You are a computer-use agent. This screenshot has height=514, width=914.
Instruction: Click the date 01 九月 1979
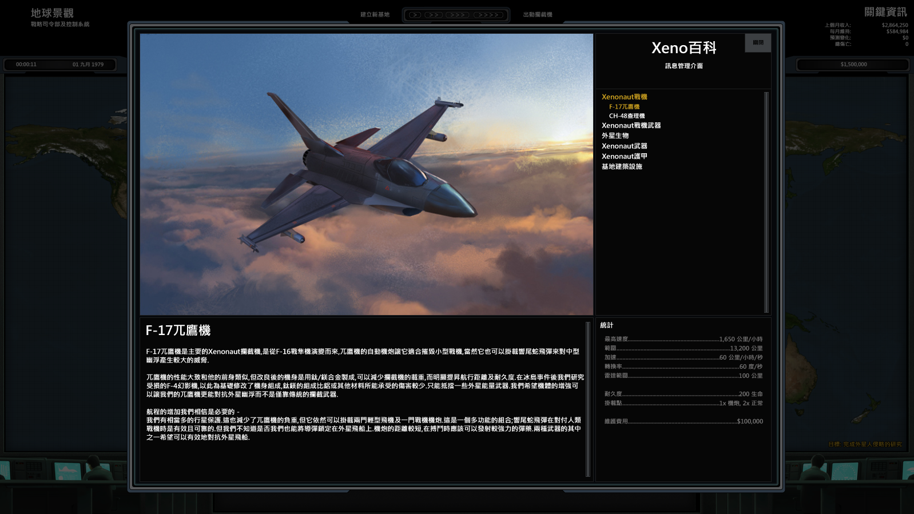click(88, 65)
